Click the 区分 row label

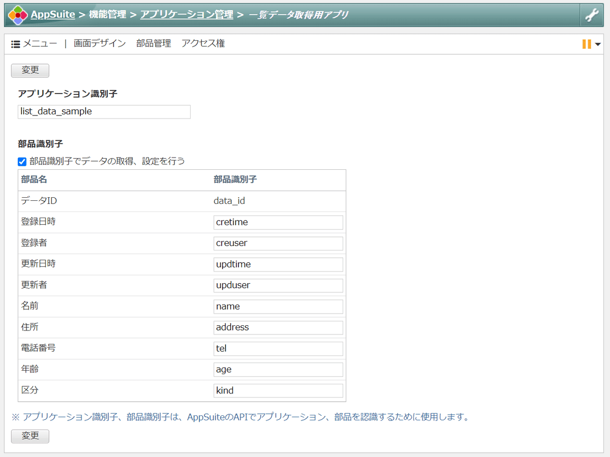(x=29, y=390)
